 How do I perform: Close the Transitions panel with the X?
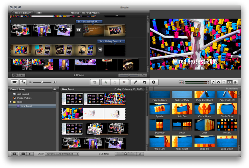[x=151, y=89]
